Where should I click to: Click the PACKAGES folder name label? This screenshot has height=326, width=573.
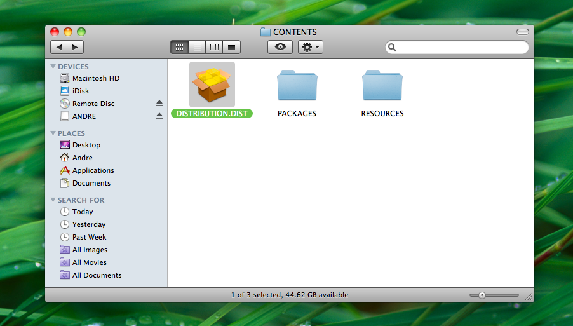pos(297,114)
